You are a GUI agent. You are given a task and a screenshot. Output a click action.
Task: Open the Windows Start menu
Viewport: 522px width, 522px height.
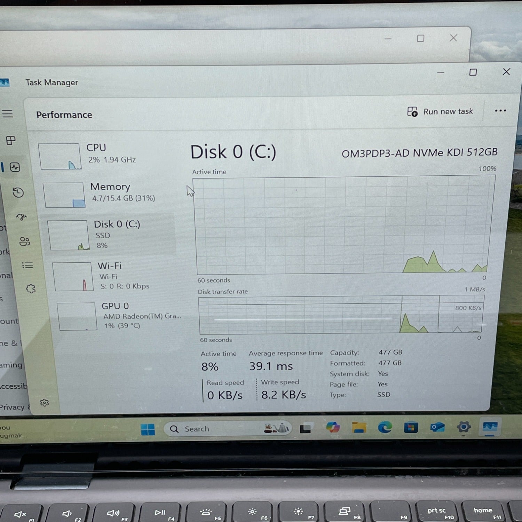(x=148, y=429)
